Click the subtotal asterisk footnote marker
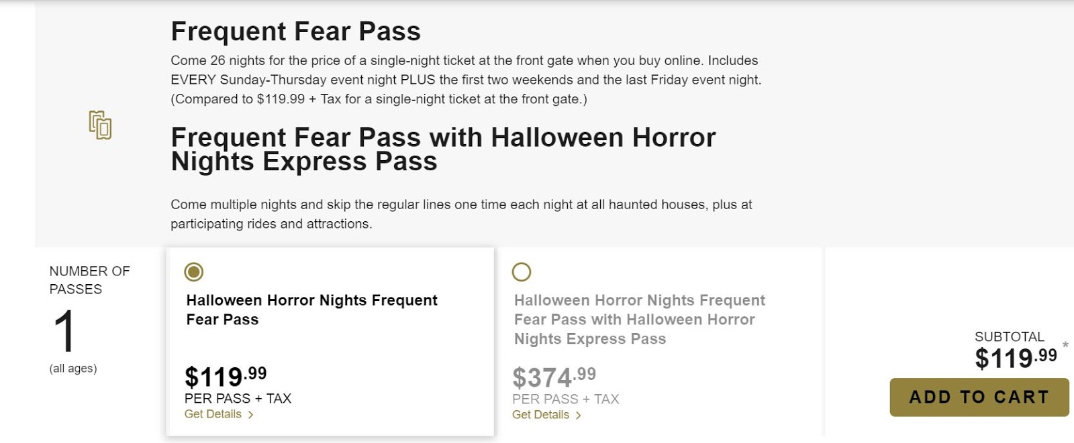This screenshot has height=443, width=1074. (1065, 346)
